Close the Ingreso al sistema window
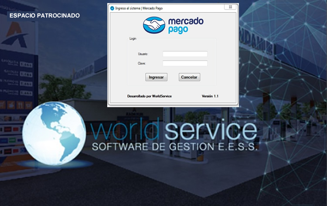Screen dimensions: 327x206 click(230, 7)
